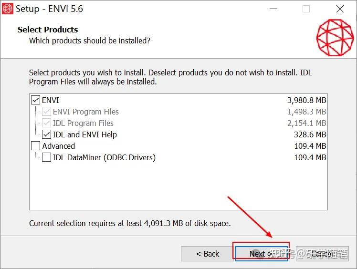Viewport: 357px width, 269px height.
Task: Click the 3,980.8 MB size value
Action: 306,101
